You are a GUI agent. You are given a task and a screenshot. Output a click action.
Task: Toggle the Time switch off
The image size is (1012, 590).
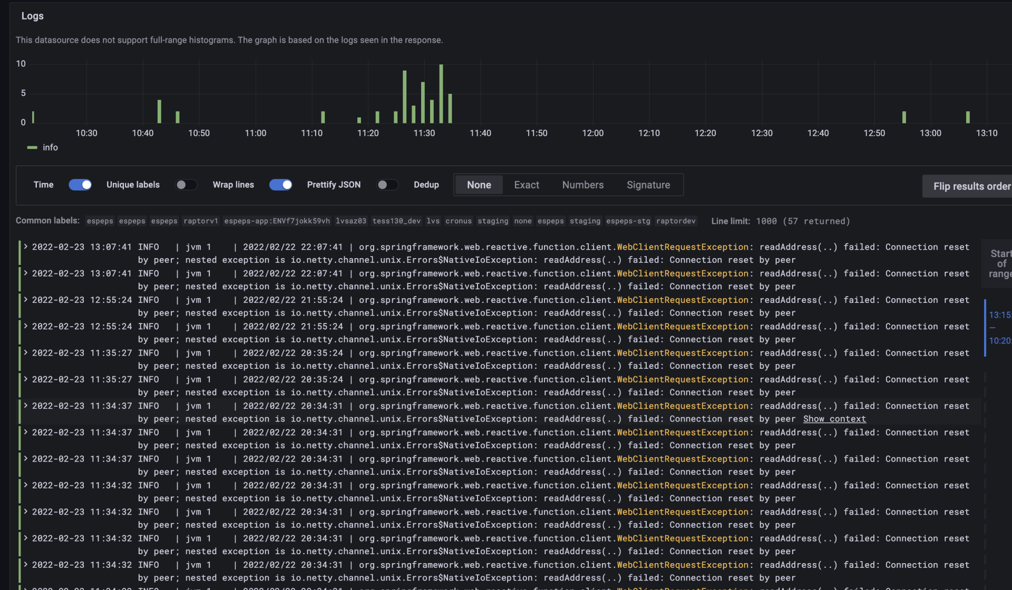click(80, 185)
